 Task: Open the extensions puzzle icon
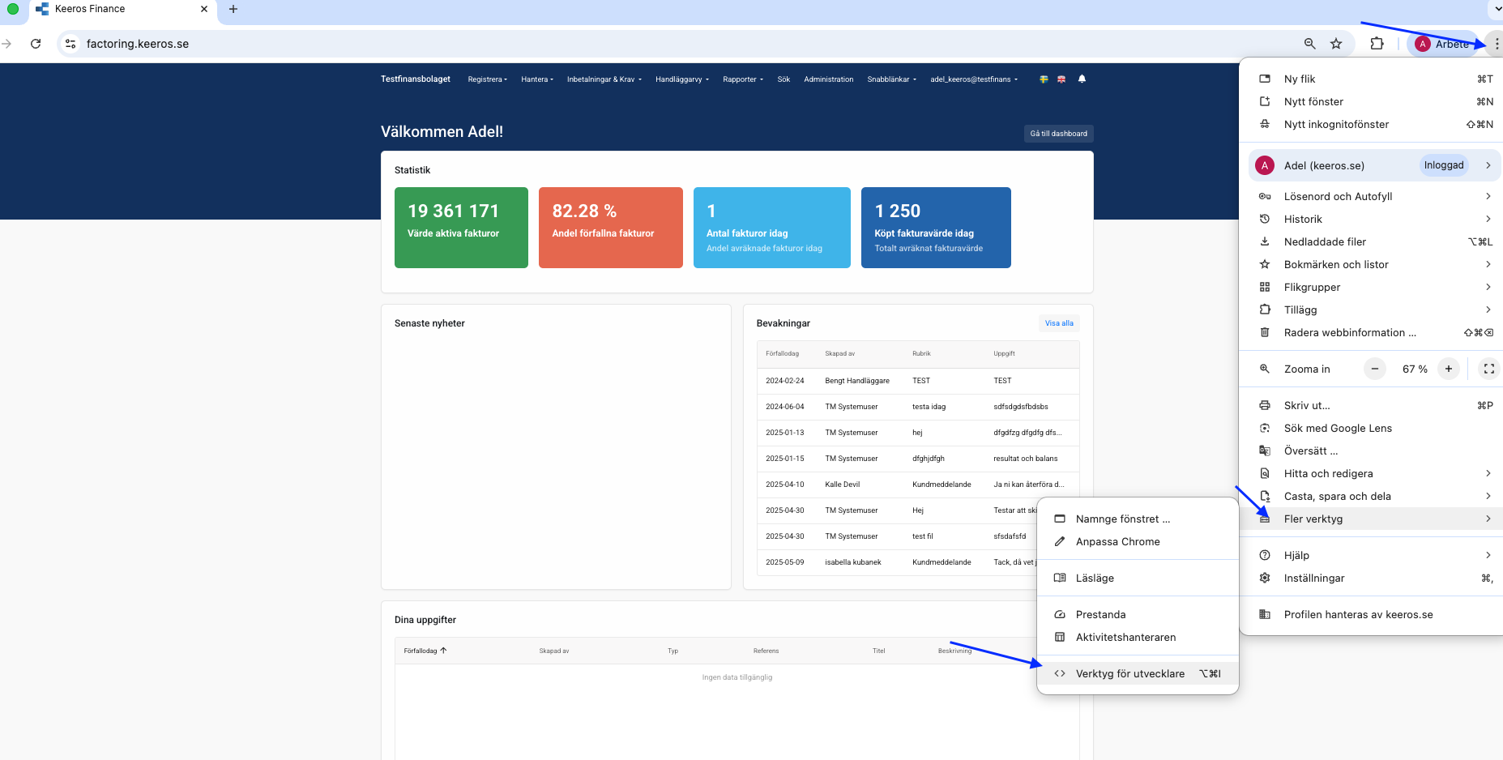click(x=1377, y=44)
